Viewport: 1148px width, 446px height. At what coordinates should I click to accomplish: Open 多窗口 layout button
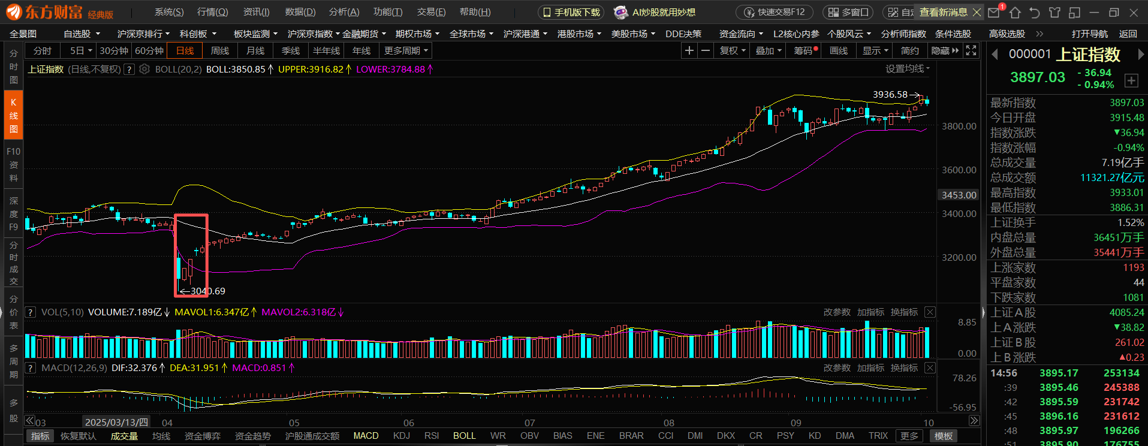coord(848,12)
